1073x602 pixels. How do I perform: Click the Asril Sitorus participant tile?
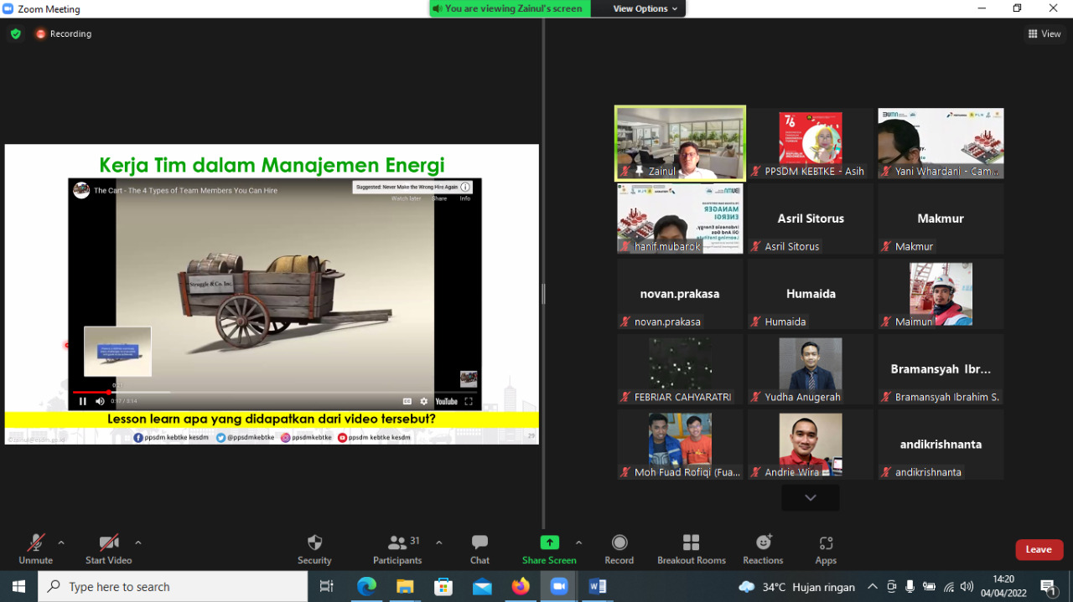811,219
